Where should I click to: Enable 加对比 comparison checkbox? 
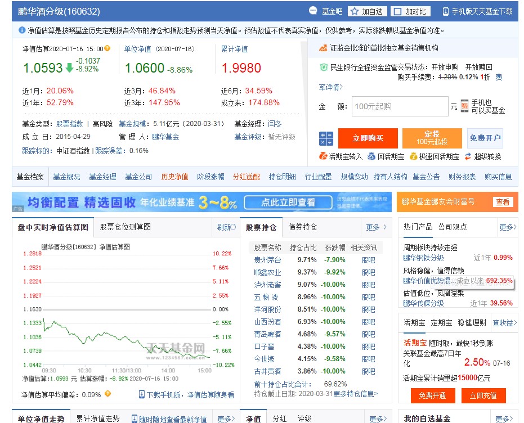coord(397,10)
